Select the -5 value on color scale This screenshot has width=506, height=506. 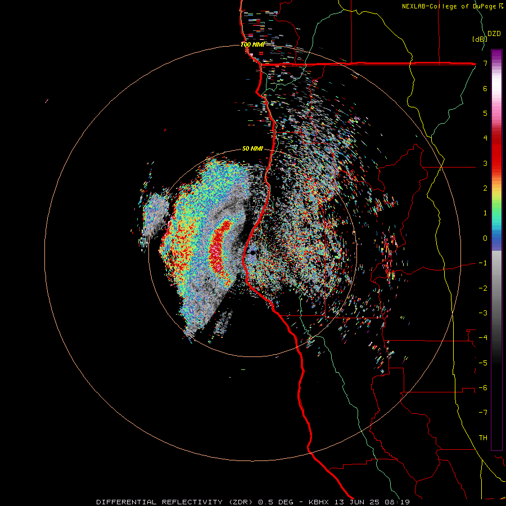(x=483, y=363)
